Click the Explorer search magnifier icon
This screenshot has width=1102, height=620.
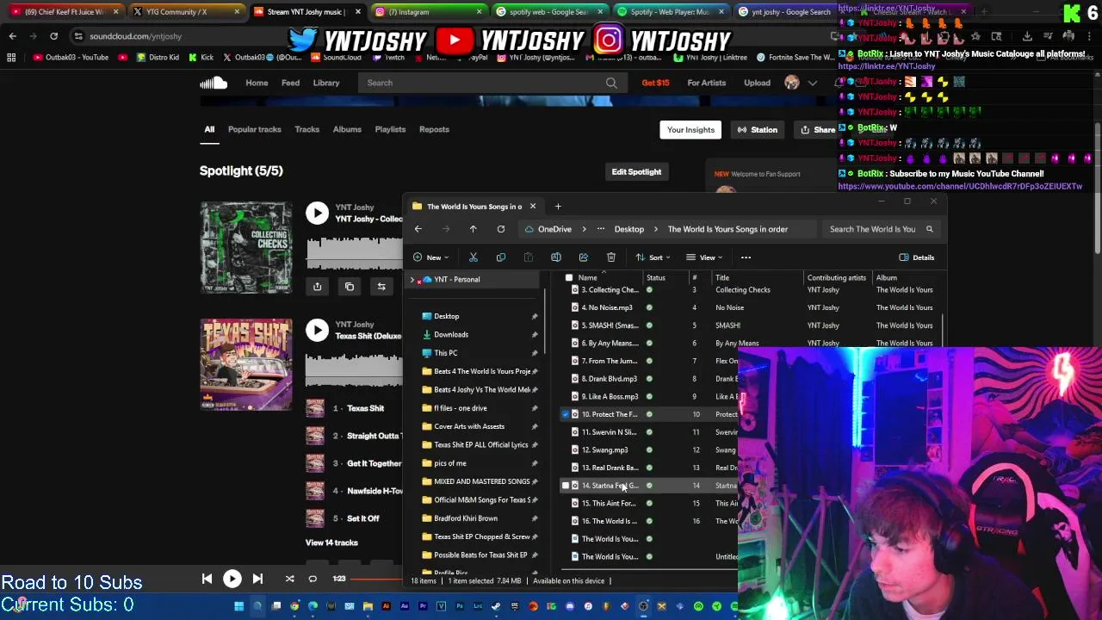(929, 229)
